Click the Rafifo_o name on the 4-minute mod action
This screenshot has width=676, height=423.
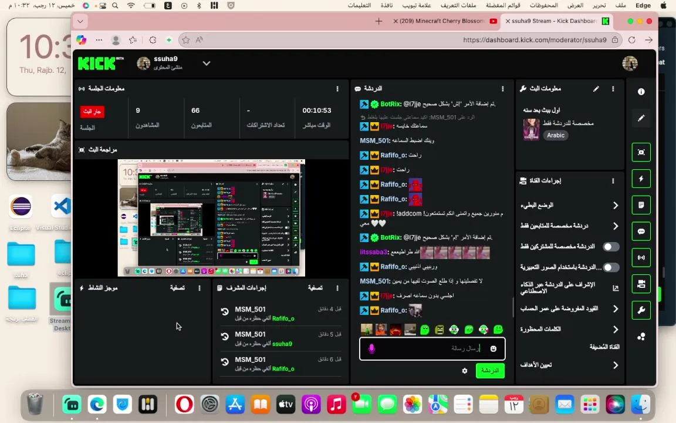pyautogui.click(x=283, y=318)
